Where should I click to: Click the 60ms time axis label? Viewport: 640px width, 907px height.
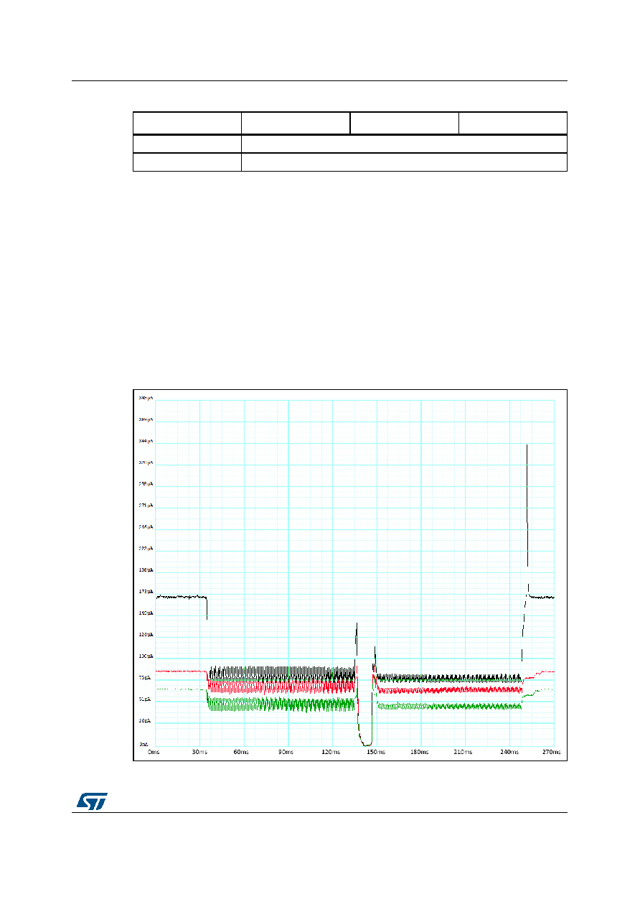coord(241,752)
